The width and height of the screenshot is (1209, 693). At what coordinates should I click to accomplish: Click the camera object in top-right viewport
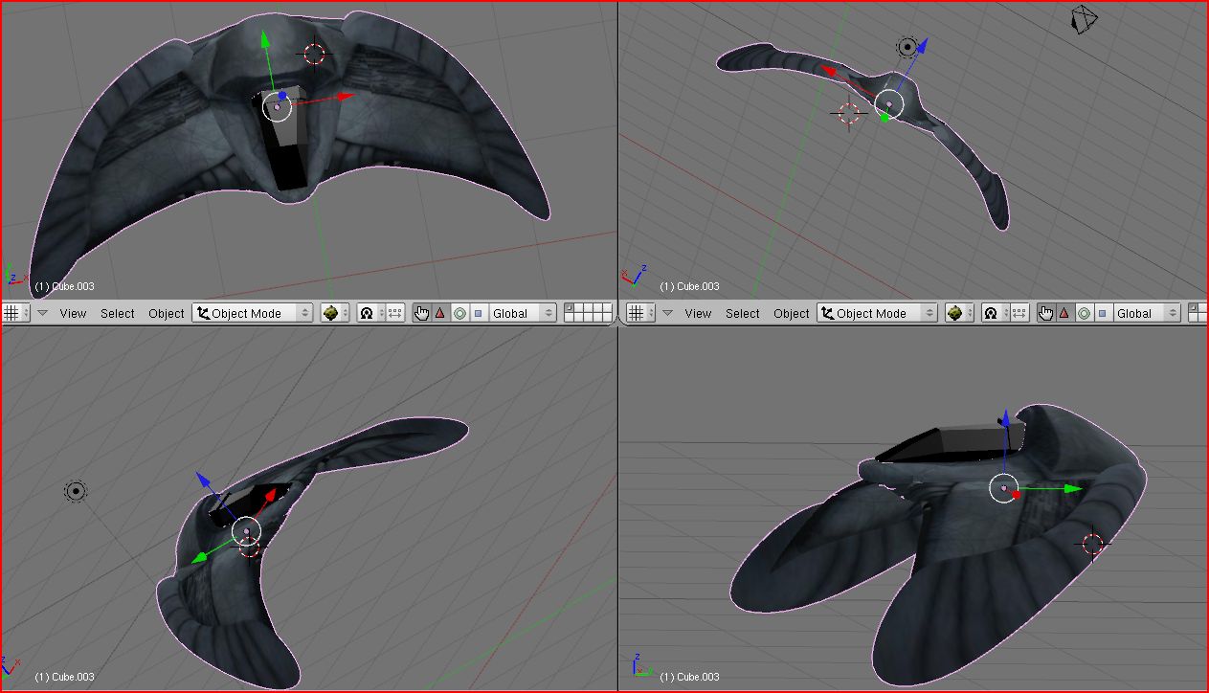pos(1084,19)
